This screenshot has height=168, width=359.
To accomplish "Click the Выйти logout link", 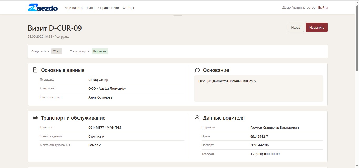I will click(x=323, y=8).
